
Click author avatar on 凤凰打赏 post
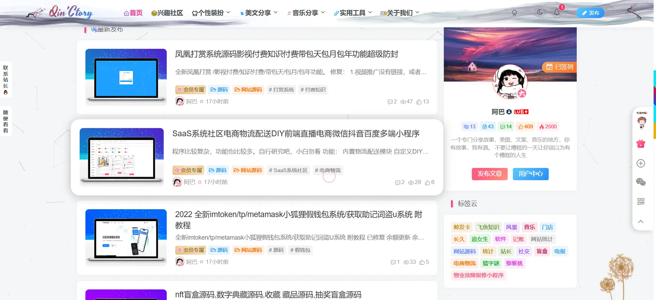click(x=180, y=101)
